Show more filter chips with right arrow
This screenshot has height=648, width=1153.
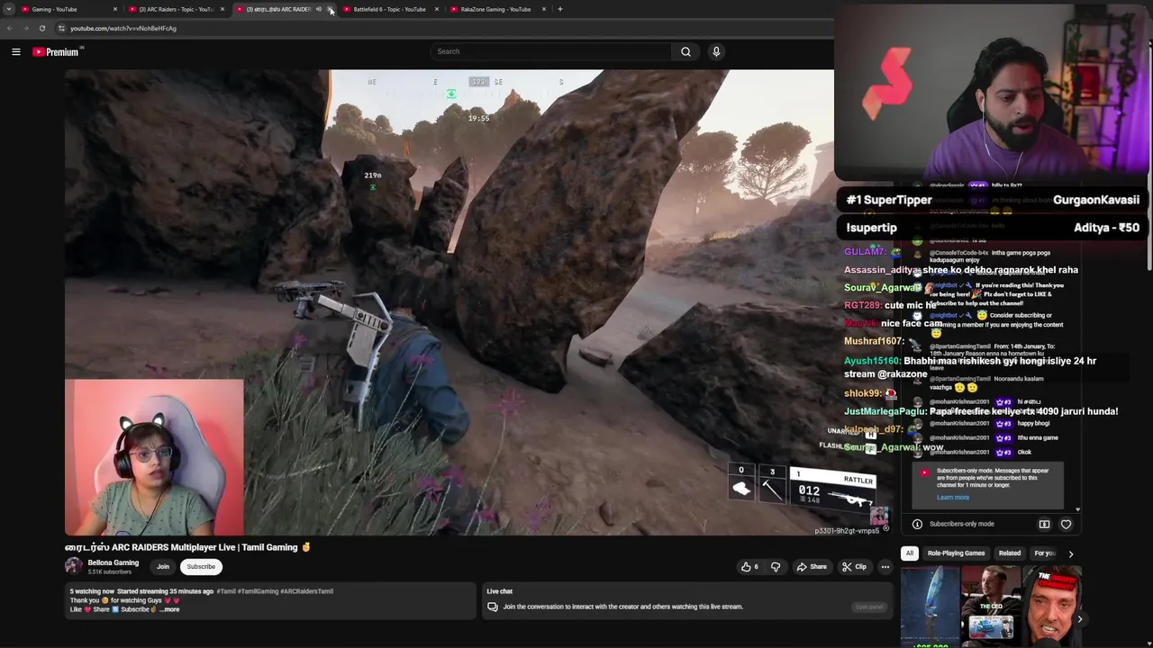1070,553
